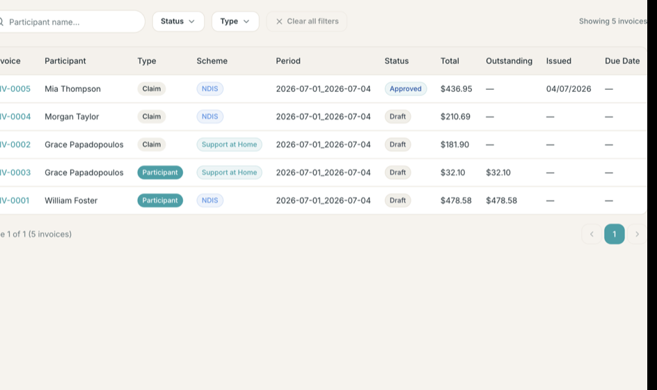Open the invoice link ending 0003
657x390 pixels.
[x=15, y=172]
